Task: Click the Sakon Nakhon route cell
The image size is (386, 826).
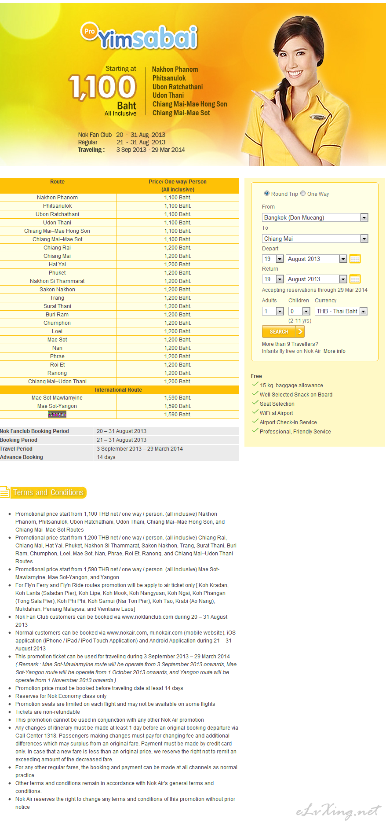Action: pyautogui.click(x=58, y=290)
